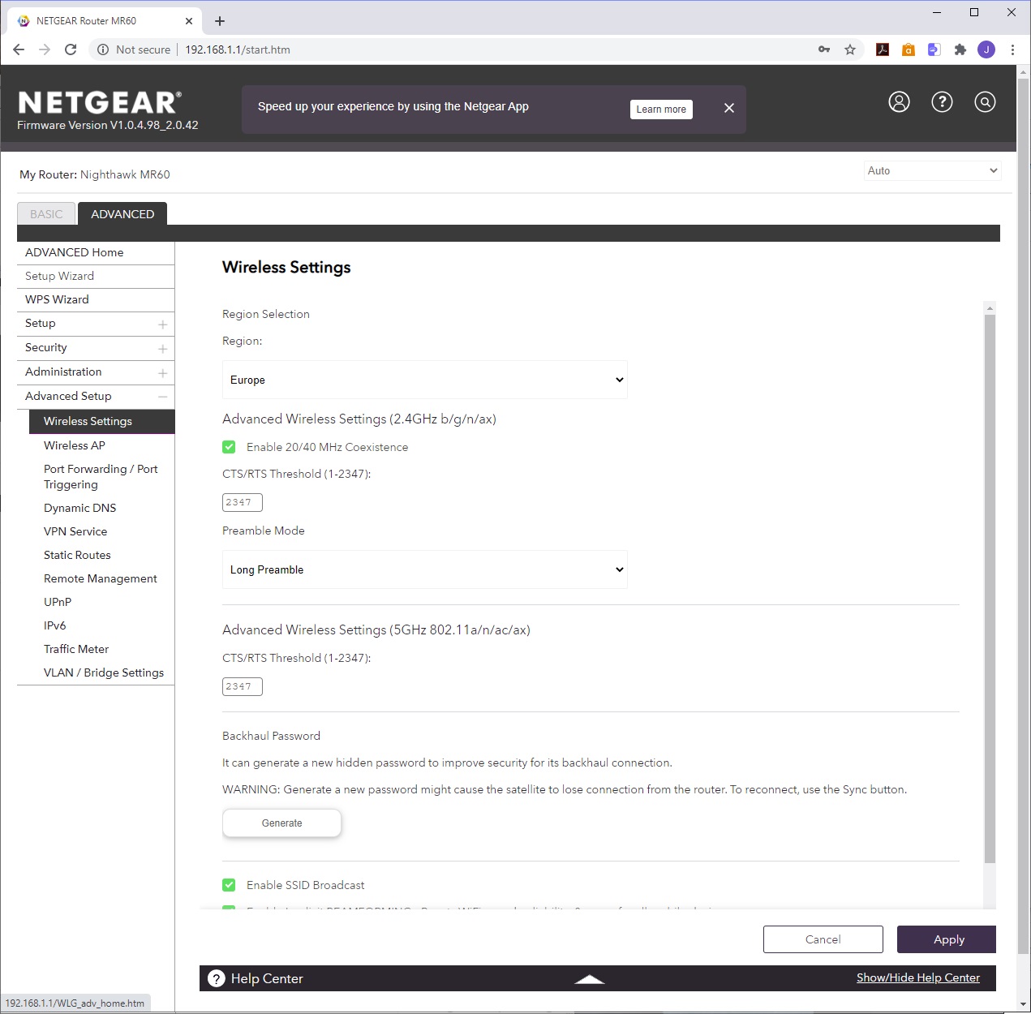Click the Help Center question mark icon

pos(217,978)
